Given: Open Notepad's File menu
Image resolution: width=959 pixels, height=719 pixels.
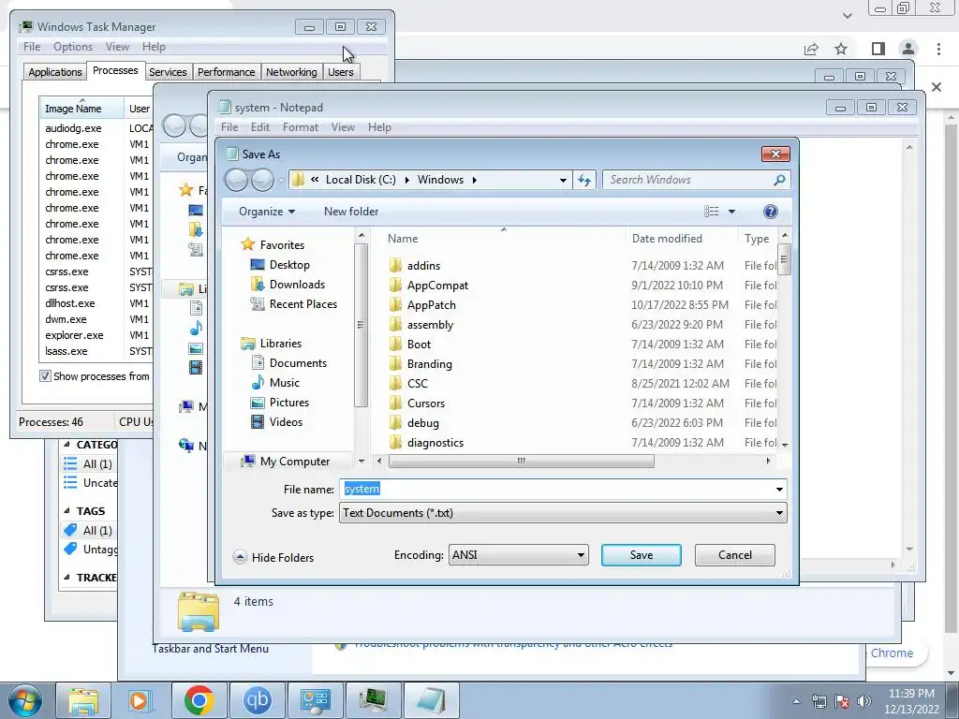Looking at the screenshot, I should click(229, 127).
